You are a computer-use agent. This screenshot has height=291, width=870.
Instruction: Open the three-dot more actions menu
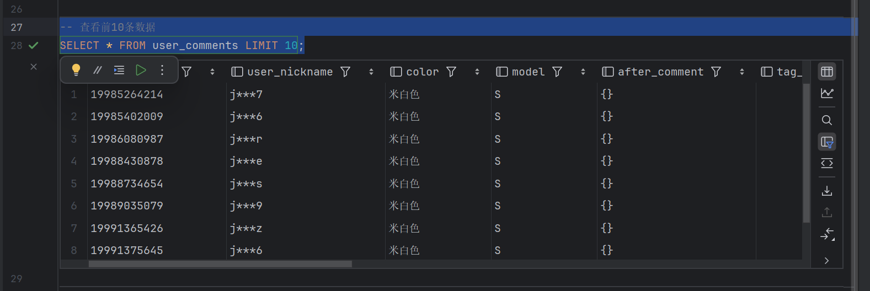(x=162, y=70)
